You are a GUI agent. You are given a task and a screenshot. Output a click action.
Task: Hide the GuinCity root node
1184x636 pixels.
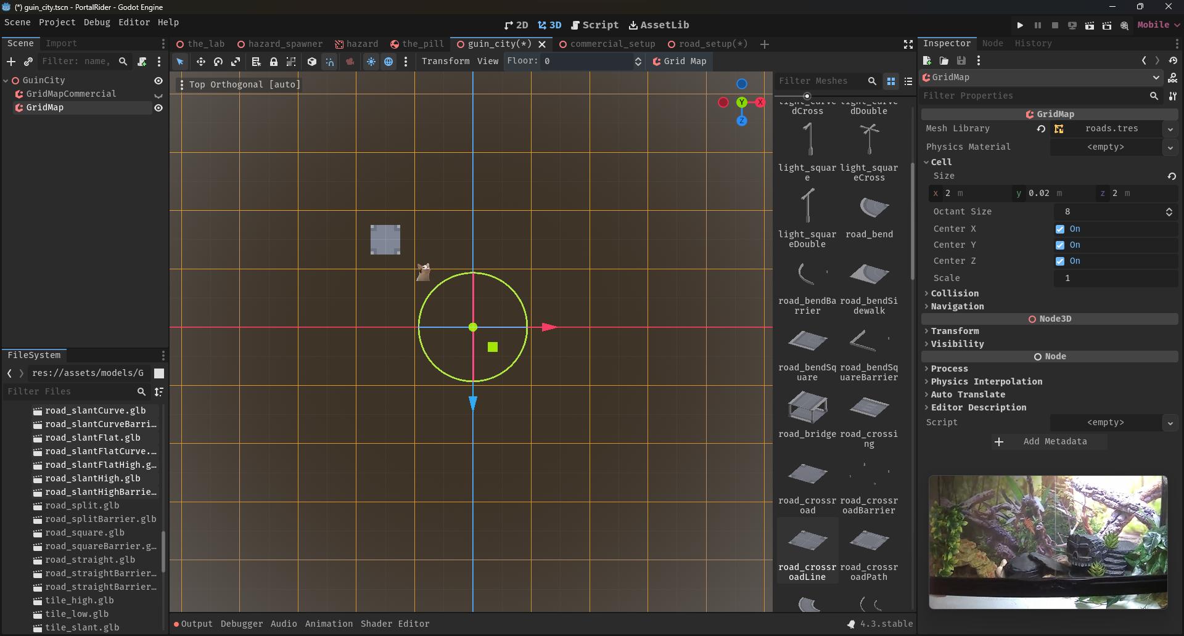(x=158, y=80)
